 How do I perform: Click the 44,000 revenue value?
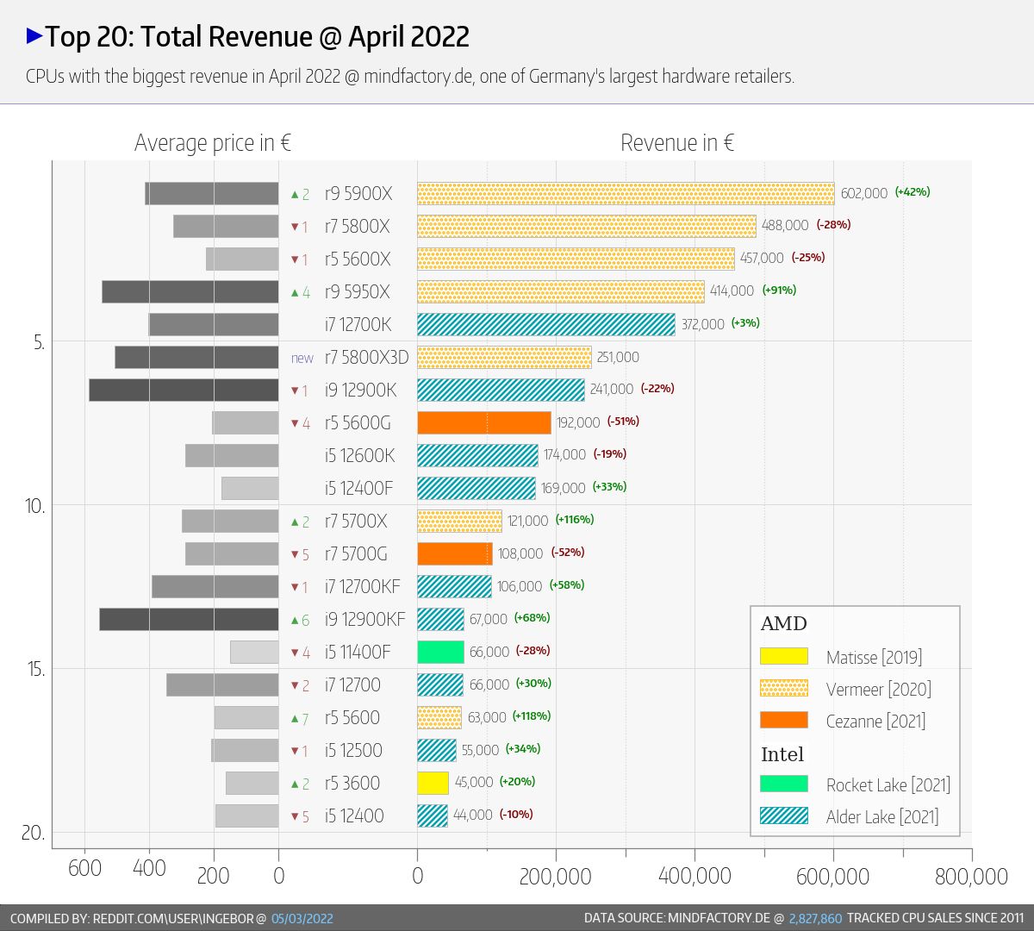pos(472,815)
